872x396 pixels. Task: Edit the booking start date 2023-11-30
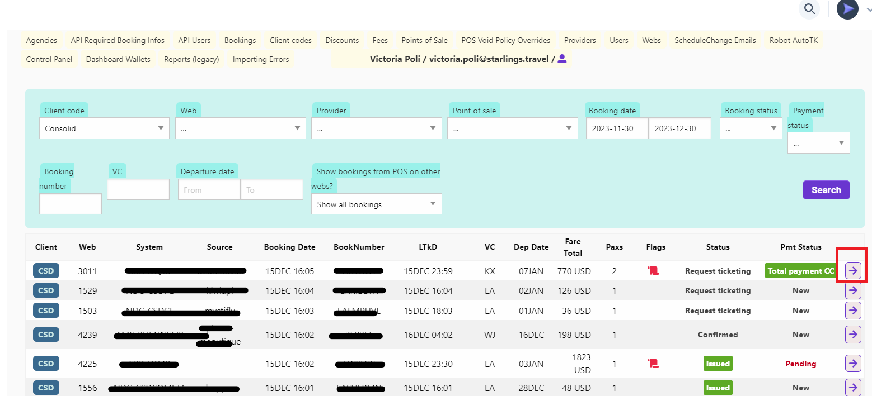pyautogui.click(x=617, y=128)
